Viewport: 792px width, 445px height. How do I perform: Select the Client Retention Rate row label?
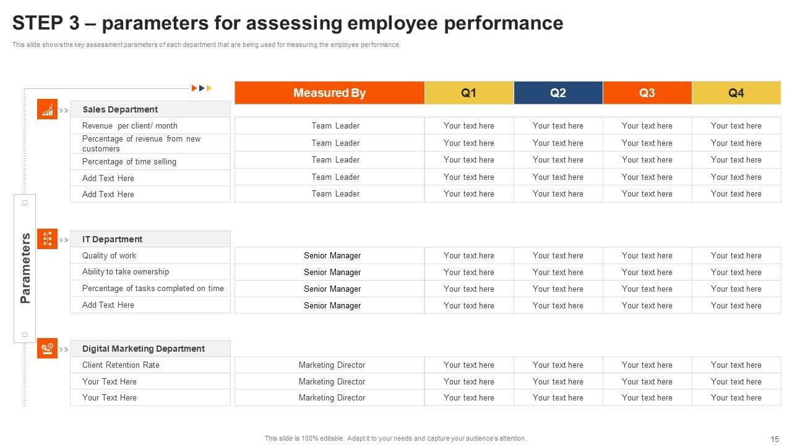click(121, 365)
